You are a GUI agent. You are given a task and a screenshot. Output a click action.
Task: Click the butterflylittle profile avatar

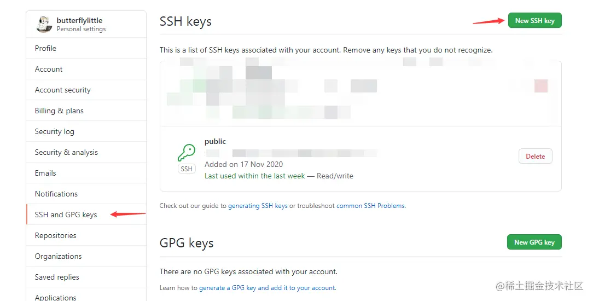click(44, 24)
